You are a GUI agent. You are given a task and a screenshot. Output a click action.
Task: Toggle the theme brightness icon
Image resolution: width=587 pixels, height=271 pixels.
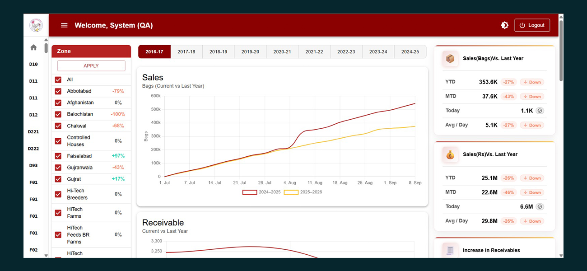504,25
